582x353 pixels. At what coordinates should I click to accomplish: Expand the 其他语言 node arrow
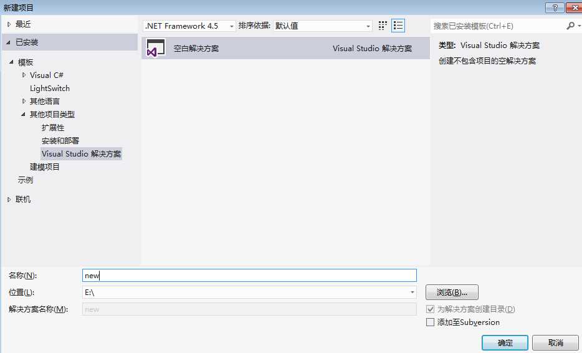tap(24, 101)
